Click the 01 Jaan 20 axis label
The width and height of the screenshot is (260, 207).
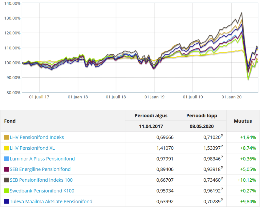pos(232,97)
